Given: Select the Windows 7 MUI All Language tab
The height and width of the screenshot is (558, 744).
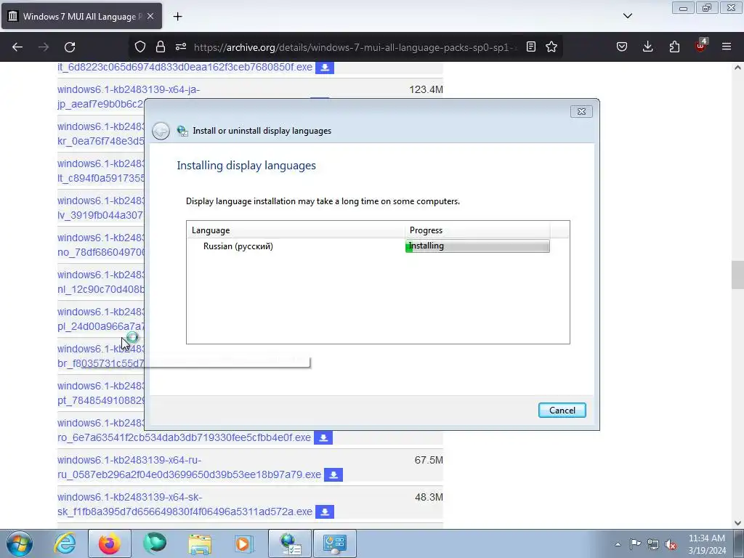Looking at the screenshot, I should (81, 16).
